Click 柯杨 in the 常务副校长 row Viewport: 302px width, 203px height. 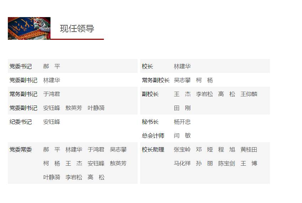[204, 80]
